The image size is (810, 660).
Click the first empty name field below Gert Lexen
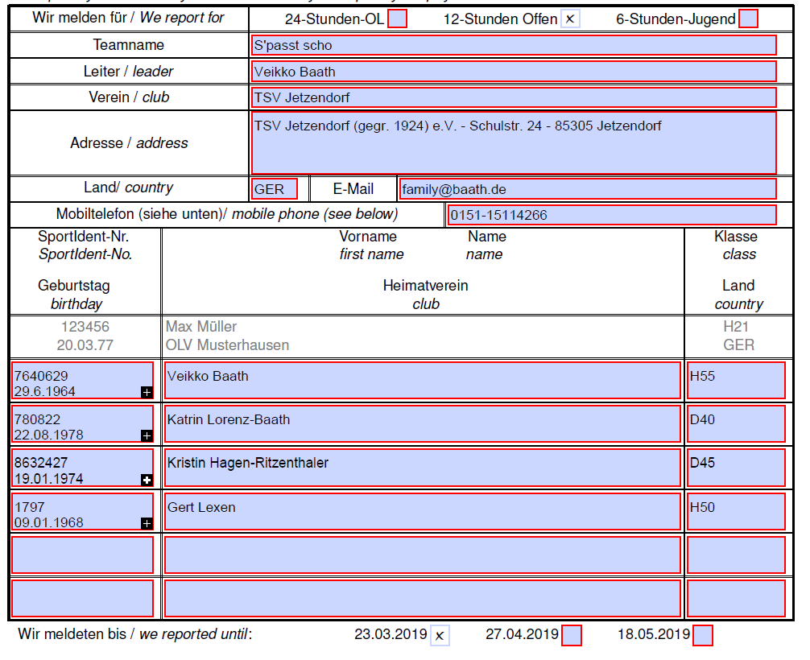pos(422,555)
